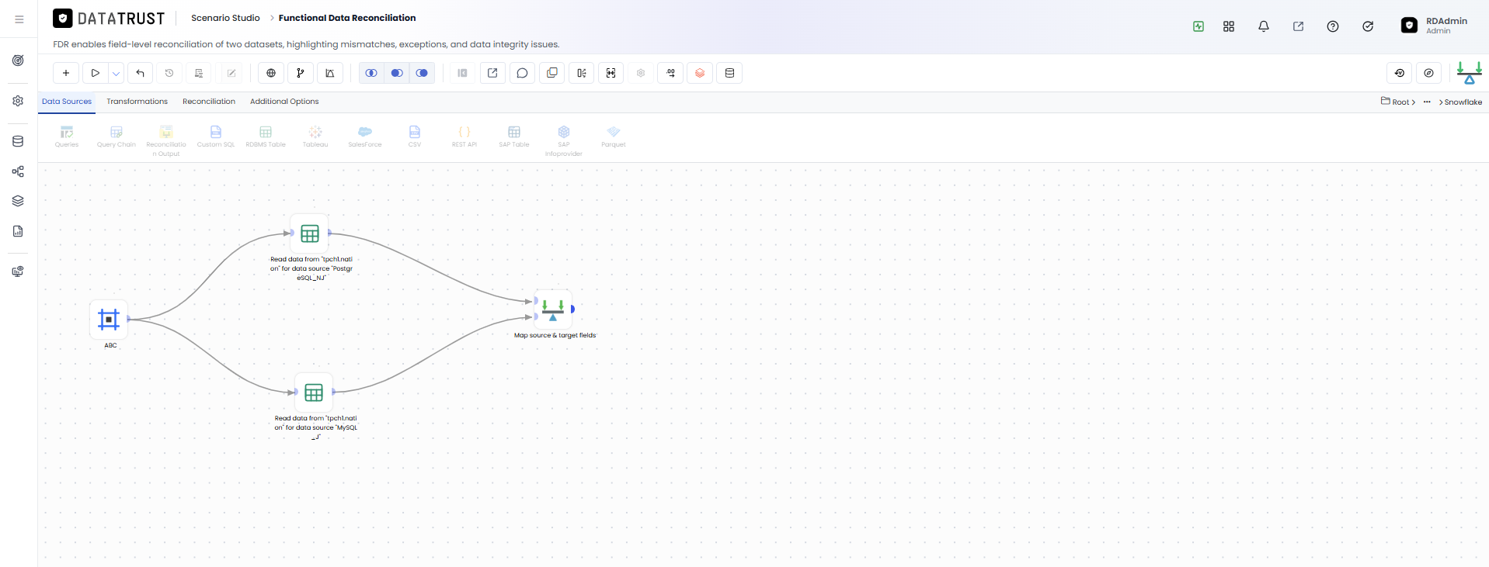Screen dimensions: 1489x567
Task: Click the export arrow-out-of-box toolbar icon
Action: coord(492,73)
